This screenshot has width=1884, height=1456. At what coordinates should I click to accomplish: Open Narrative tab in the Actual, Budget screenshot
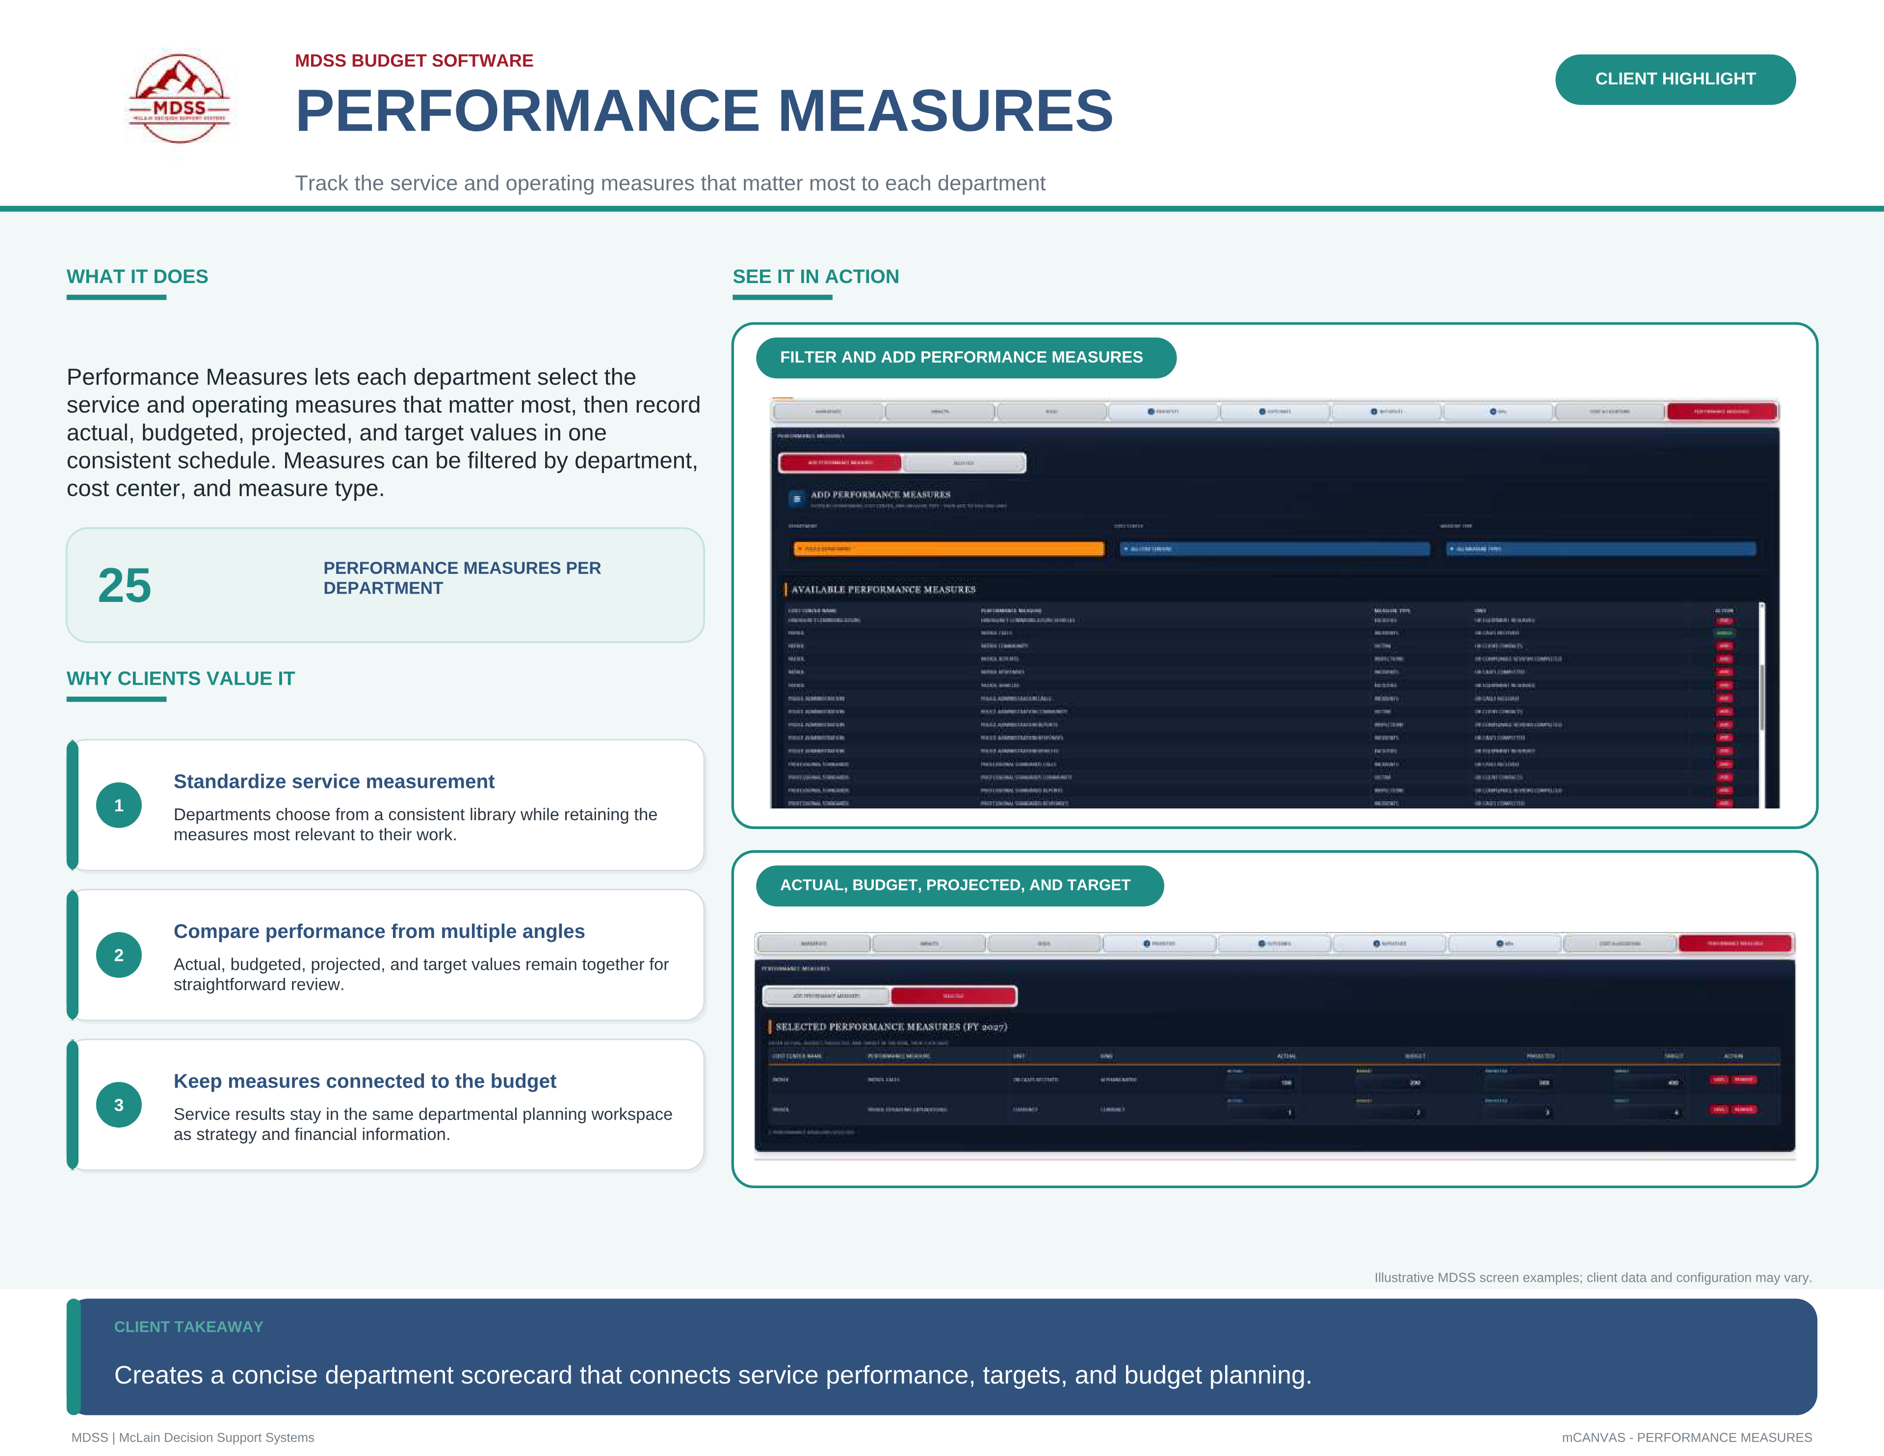pos(813,944)
